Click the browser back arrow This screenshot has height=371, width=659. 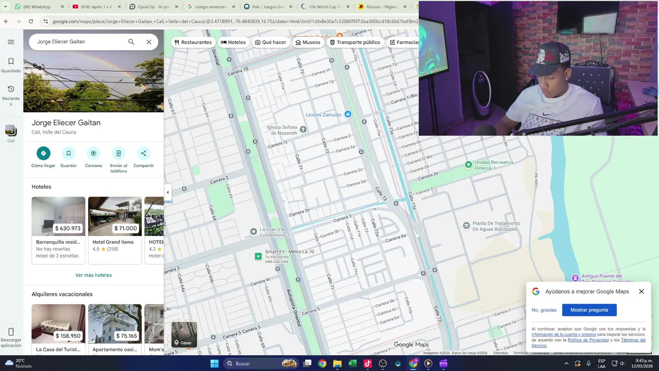[x=6, y=22]
